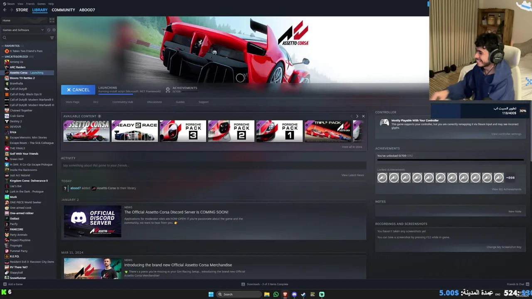
Task: Open View My Achievements link
Action: (x=506, y=189)
